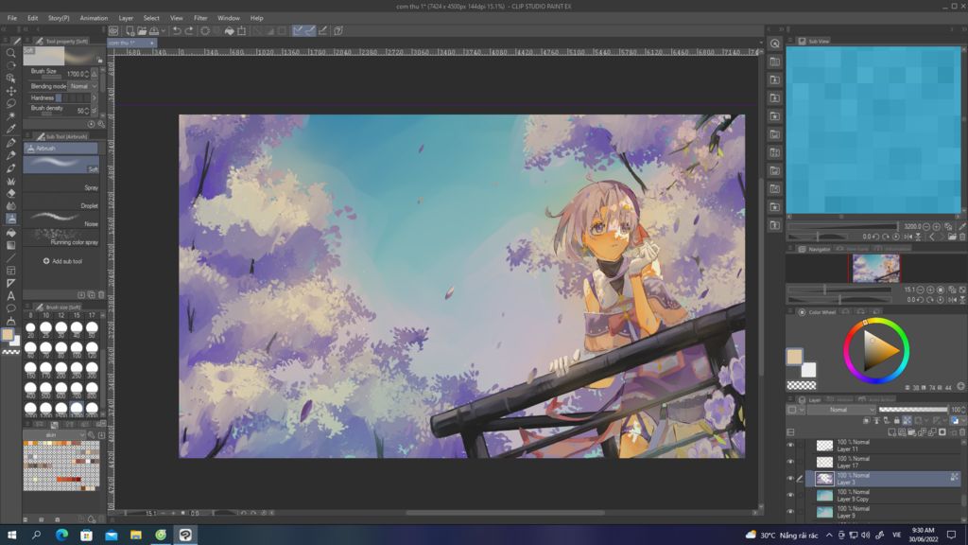Select the main tan color swatch
The image size is (968, 545).
[794, 356]
